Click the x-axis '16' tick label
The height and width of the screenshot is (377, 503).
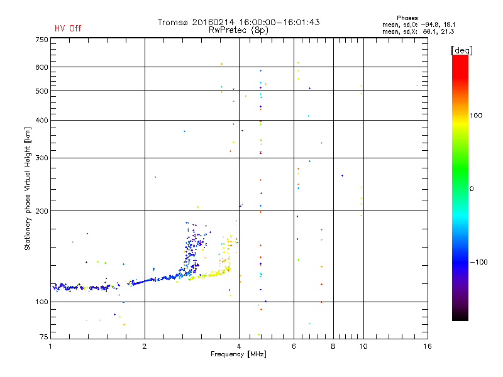[x=428, y=346]
